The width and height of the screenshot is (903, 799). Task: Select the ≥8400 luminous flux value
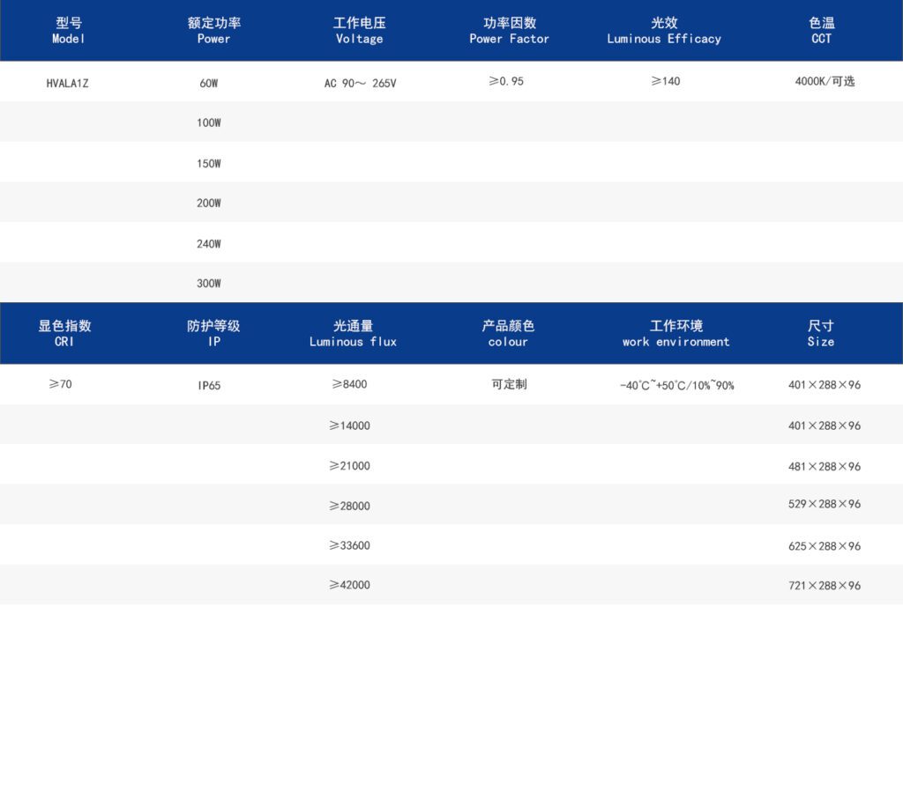click(350, 385)
